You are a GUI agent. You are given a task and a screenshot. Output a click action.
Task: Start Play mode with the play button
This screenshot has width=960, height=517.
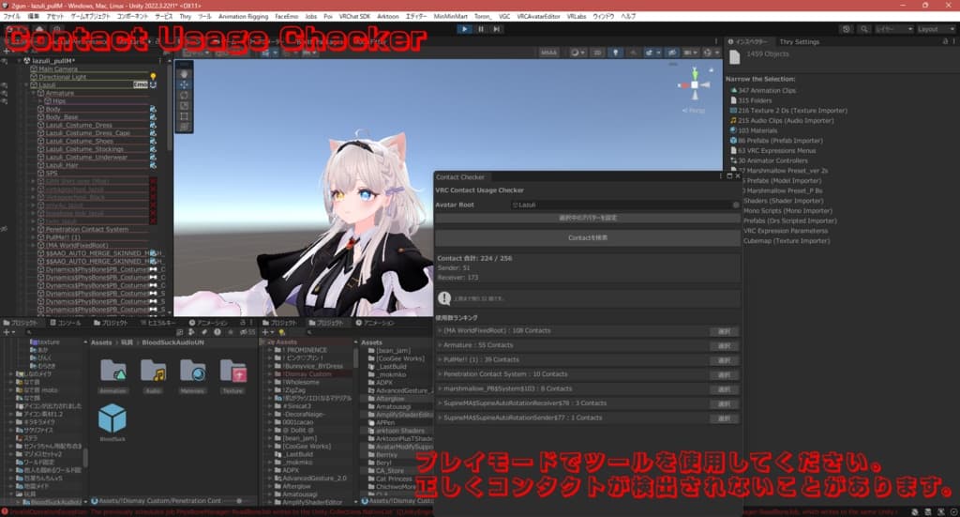pyautogui.click(x=464, y=29)
